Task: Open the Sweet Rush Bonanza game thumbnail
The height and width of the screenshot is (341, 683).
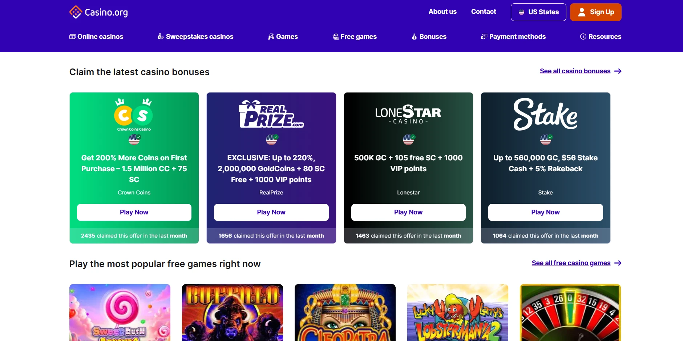Action: click(120, 312)
